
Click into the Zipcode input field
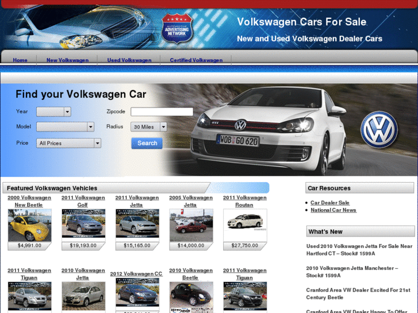click(162, 111)
